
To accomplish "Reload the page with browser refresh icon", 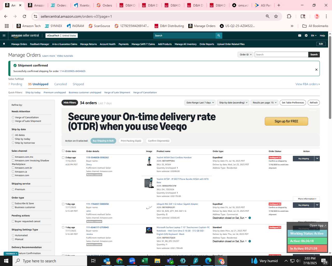I will (24, 16).
